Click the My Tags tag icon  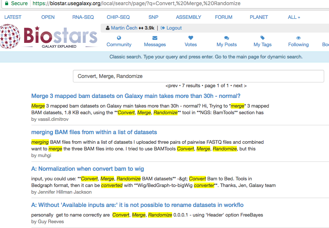tap(262, 38)
